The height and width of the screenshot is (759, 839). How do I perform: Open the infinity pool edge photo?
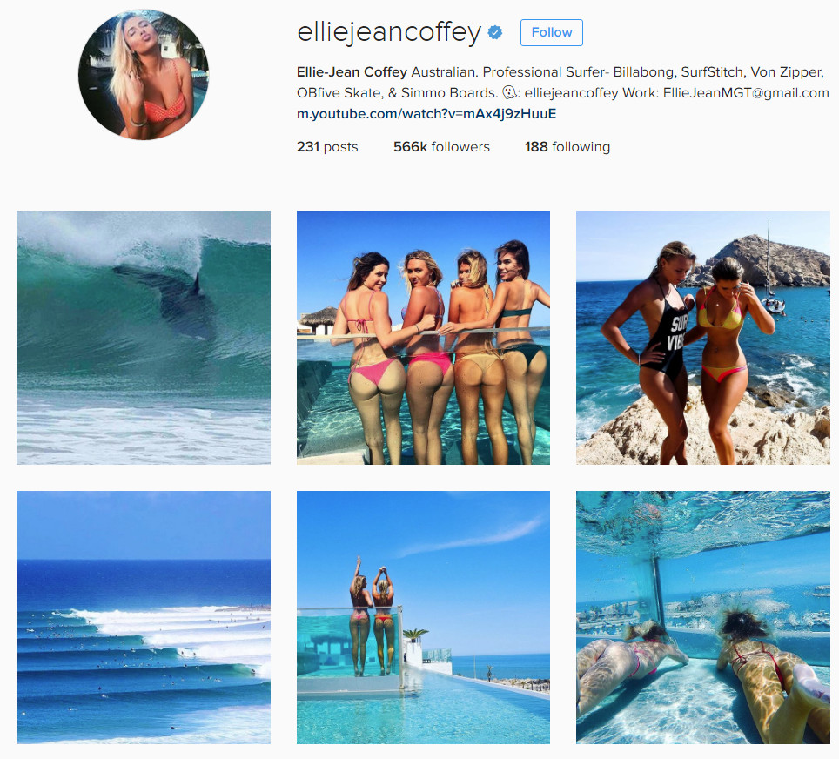click(x=423, y=617)
